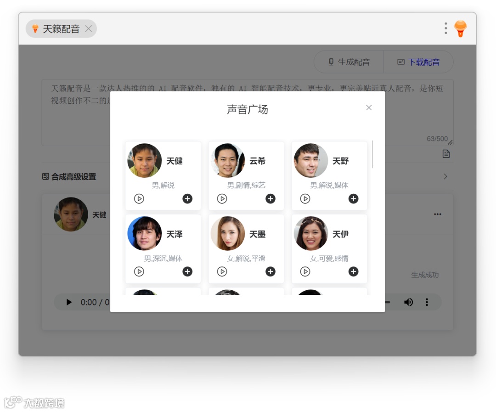Add 云希 voice with plus icon

pos(271,199)
